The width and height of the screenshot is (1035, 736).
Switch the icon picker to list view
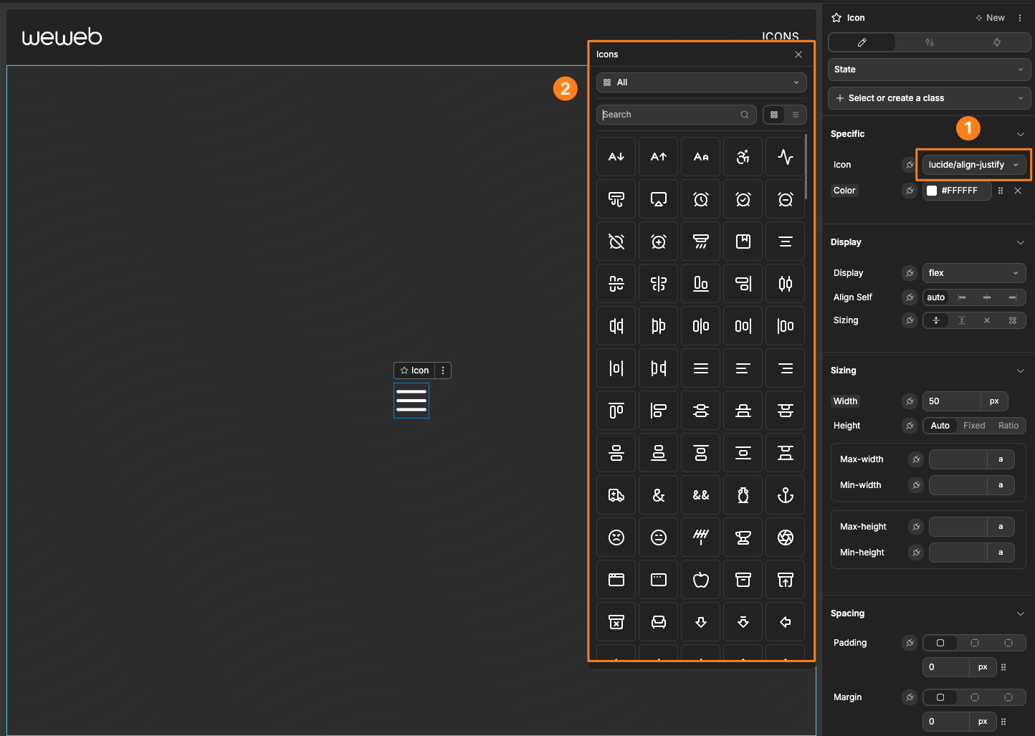coord(796,115)
